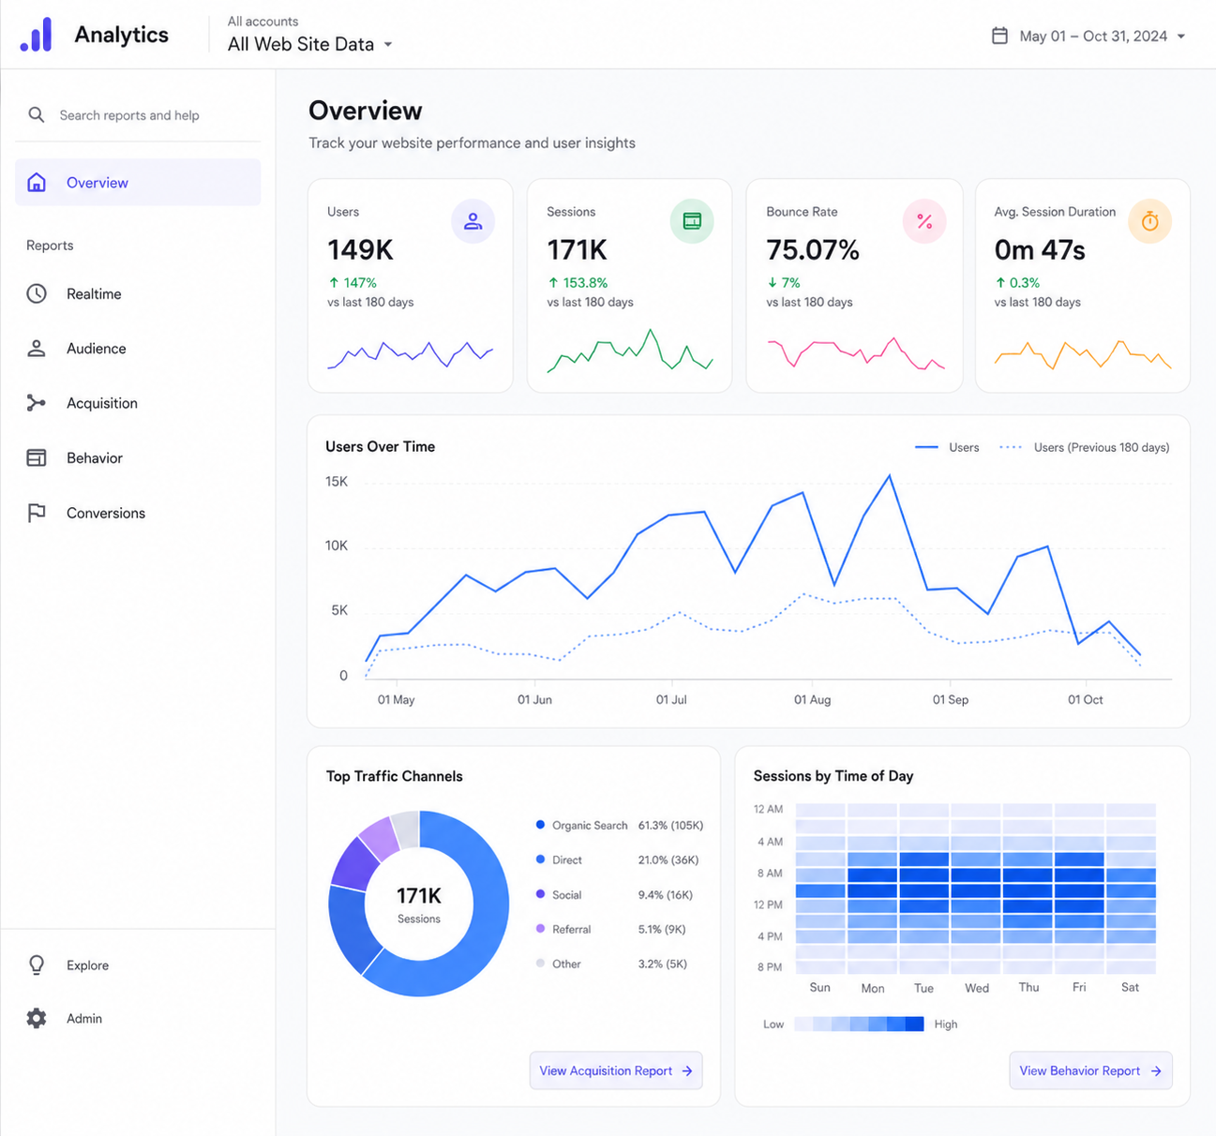This screenshot has height=1136, width=1216.
Task: Click the 171K Sessions donut center
Action: point(419,904)
